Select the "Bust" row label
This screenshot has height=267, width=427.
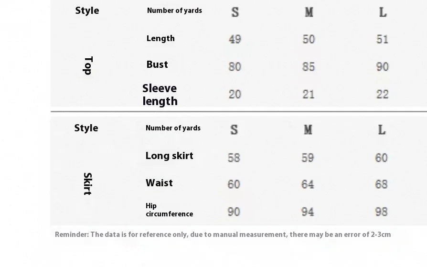coord(157,64)
